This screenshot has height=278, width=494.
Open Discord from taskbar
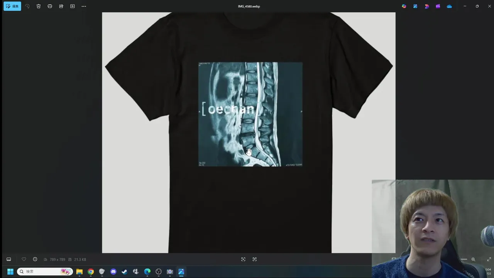[113, 272]
